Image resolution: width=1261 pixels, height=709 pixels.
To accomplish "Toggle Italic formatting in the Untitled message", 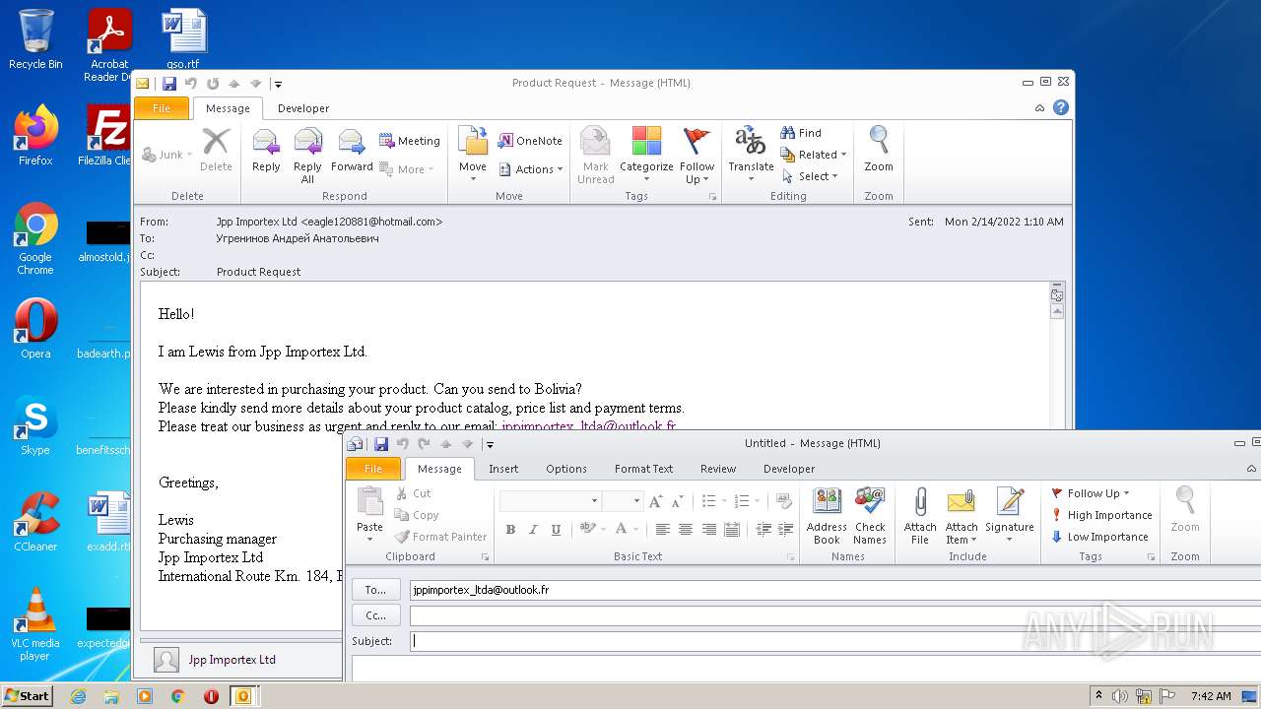I will [x=533, y=529].
